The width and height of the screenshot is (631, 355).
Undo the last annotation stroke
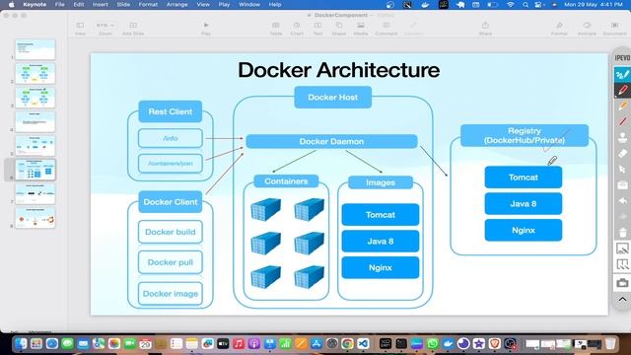point(622,201)
